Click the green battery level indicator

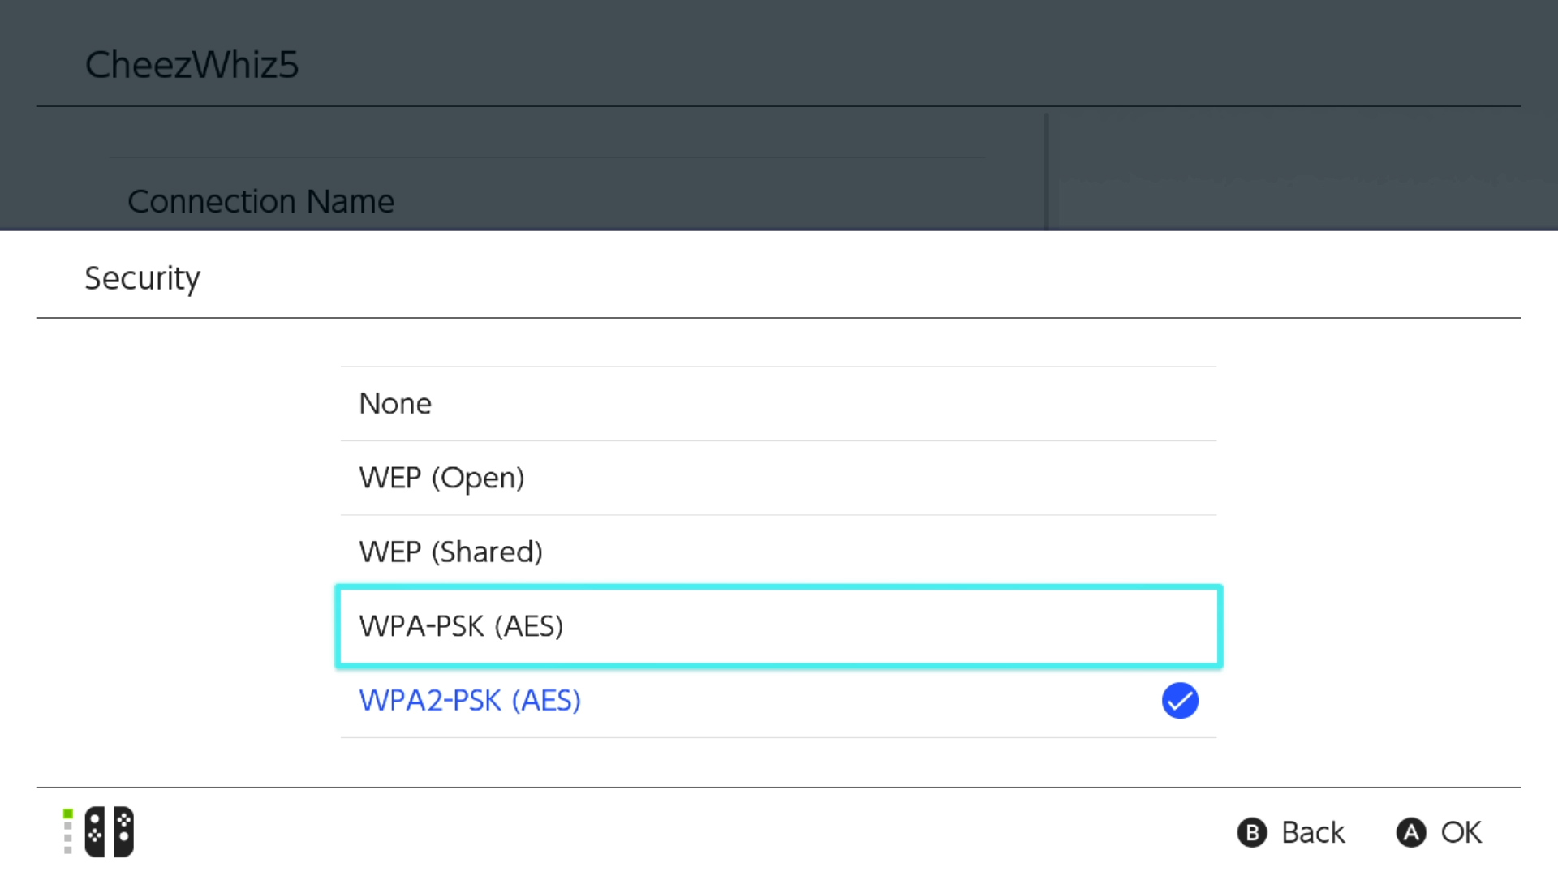point(68,814)
